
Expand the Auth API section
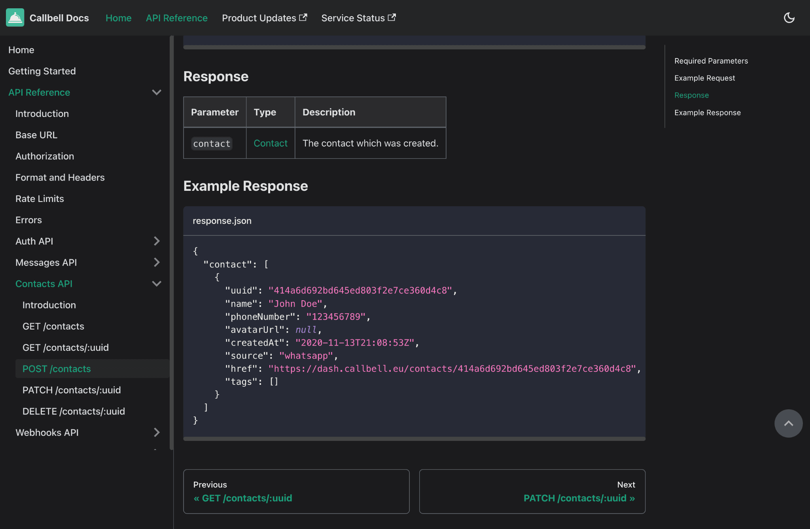[x=157, y=241]
